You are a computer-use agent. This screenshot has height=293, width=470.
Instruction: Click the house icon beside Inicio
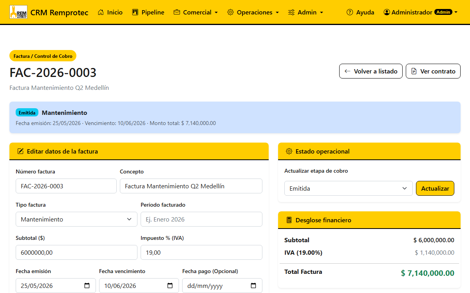click(x=101, y=12)
